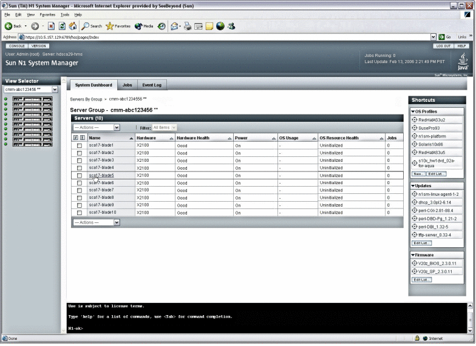Click the Stop loading icon

coord(51,27)
